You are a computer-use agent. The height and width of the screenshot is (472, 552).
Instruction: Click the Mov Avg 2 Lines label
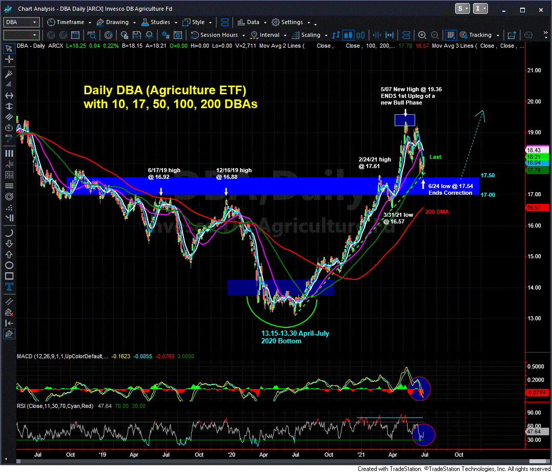[x=280, y=46]
